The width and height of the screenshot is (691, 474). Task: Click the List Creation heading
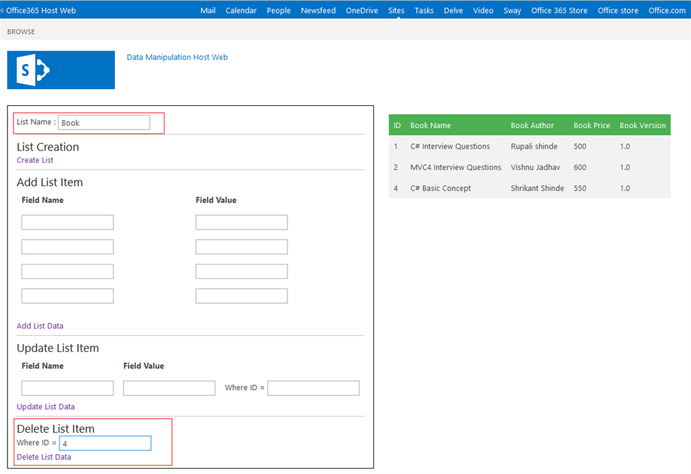tap(48, 147)
